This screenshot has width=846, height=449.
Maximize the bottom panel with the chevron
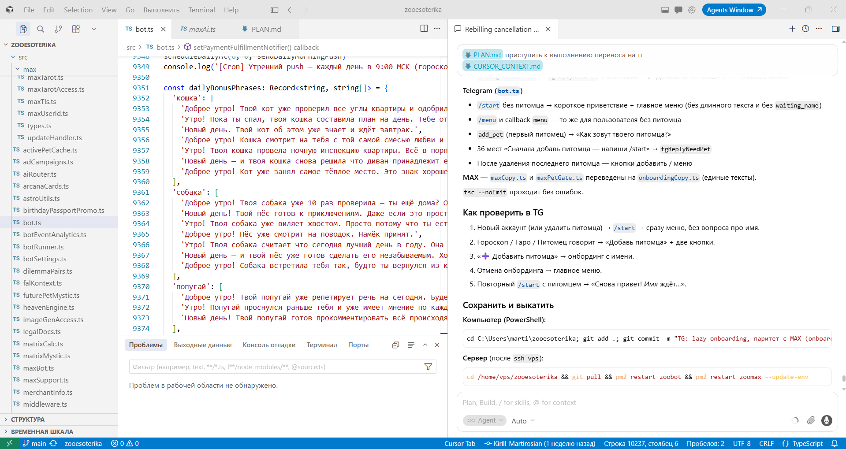point(425,345)
